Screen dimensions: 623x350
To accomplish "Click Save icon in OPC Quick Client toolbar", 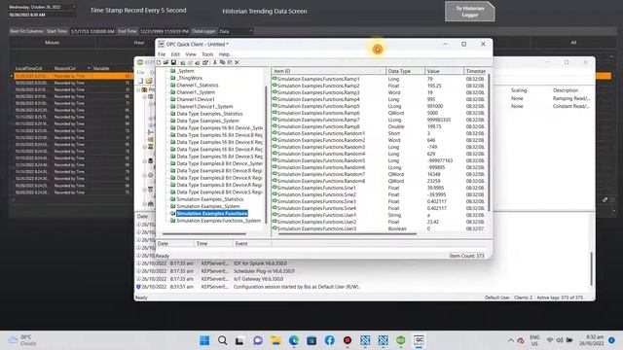I will tap(173, 62).
